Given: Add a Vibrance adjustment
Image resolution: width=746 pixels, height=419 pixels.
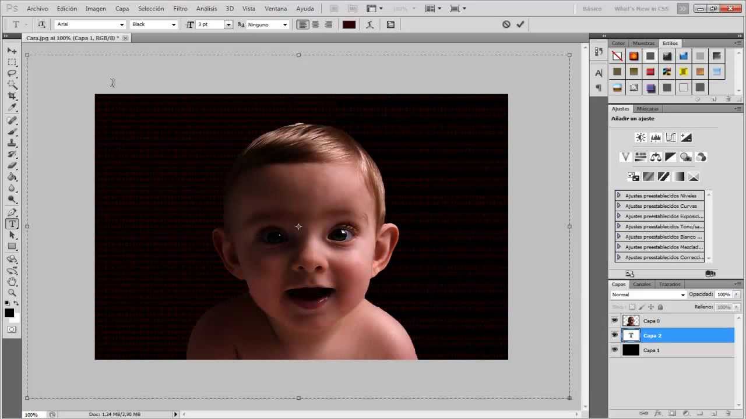Looking at the screenshot, I should (625, 157).
